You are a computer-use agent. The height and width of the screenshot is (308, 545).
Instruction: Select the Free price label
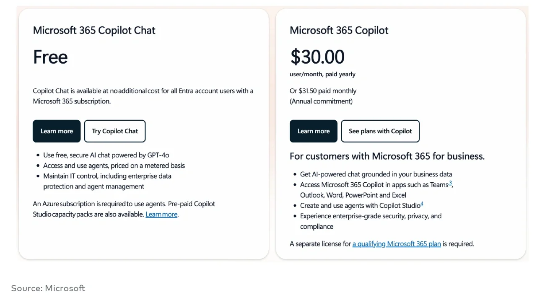[x=50, y=57]
